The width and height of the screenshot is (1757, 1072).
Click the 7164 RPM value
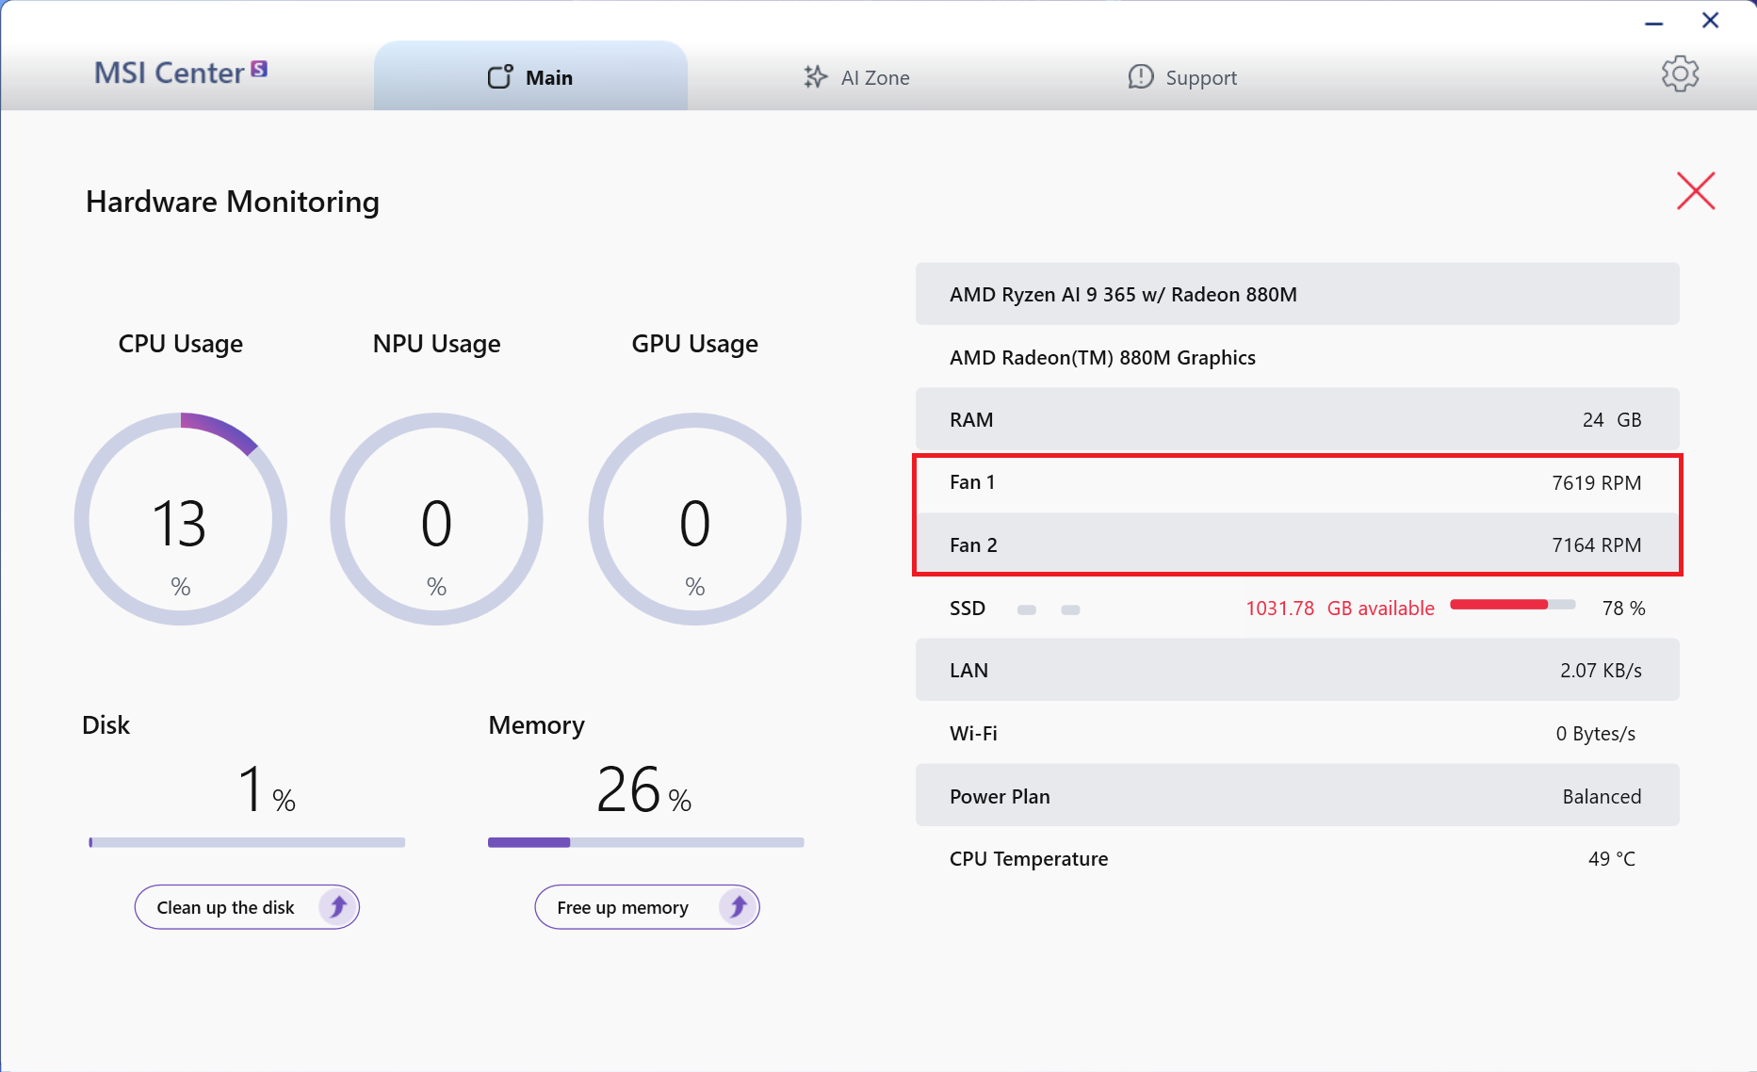1597,544
